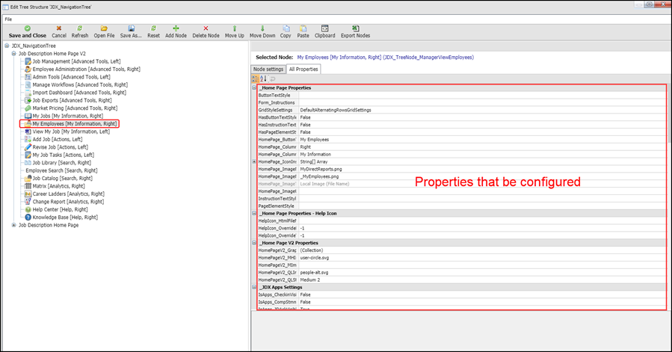672x352 pixels.
Task: Click the Add Node plus icon
Action: pos(176,28)
